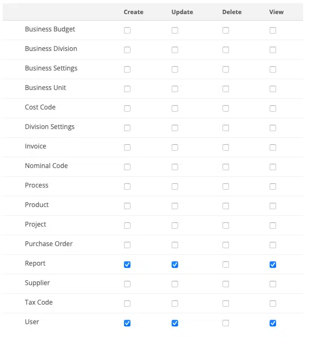Uncheck the User View checkbox
This screenshot has width=314, height=348.
273,323
